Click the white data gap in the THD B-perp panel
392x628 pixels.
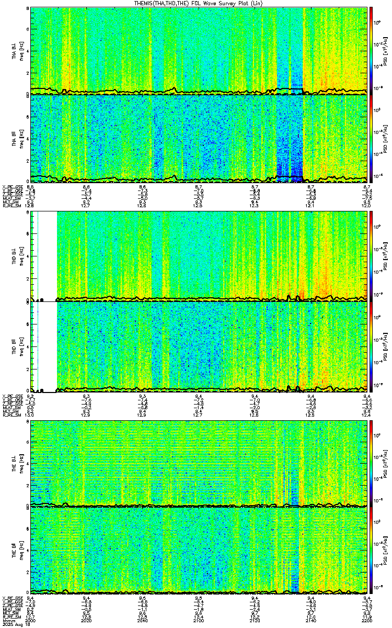pos(48,255)
